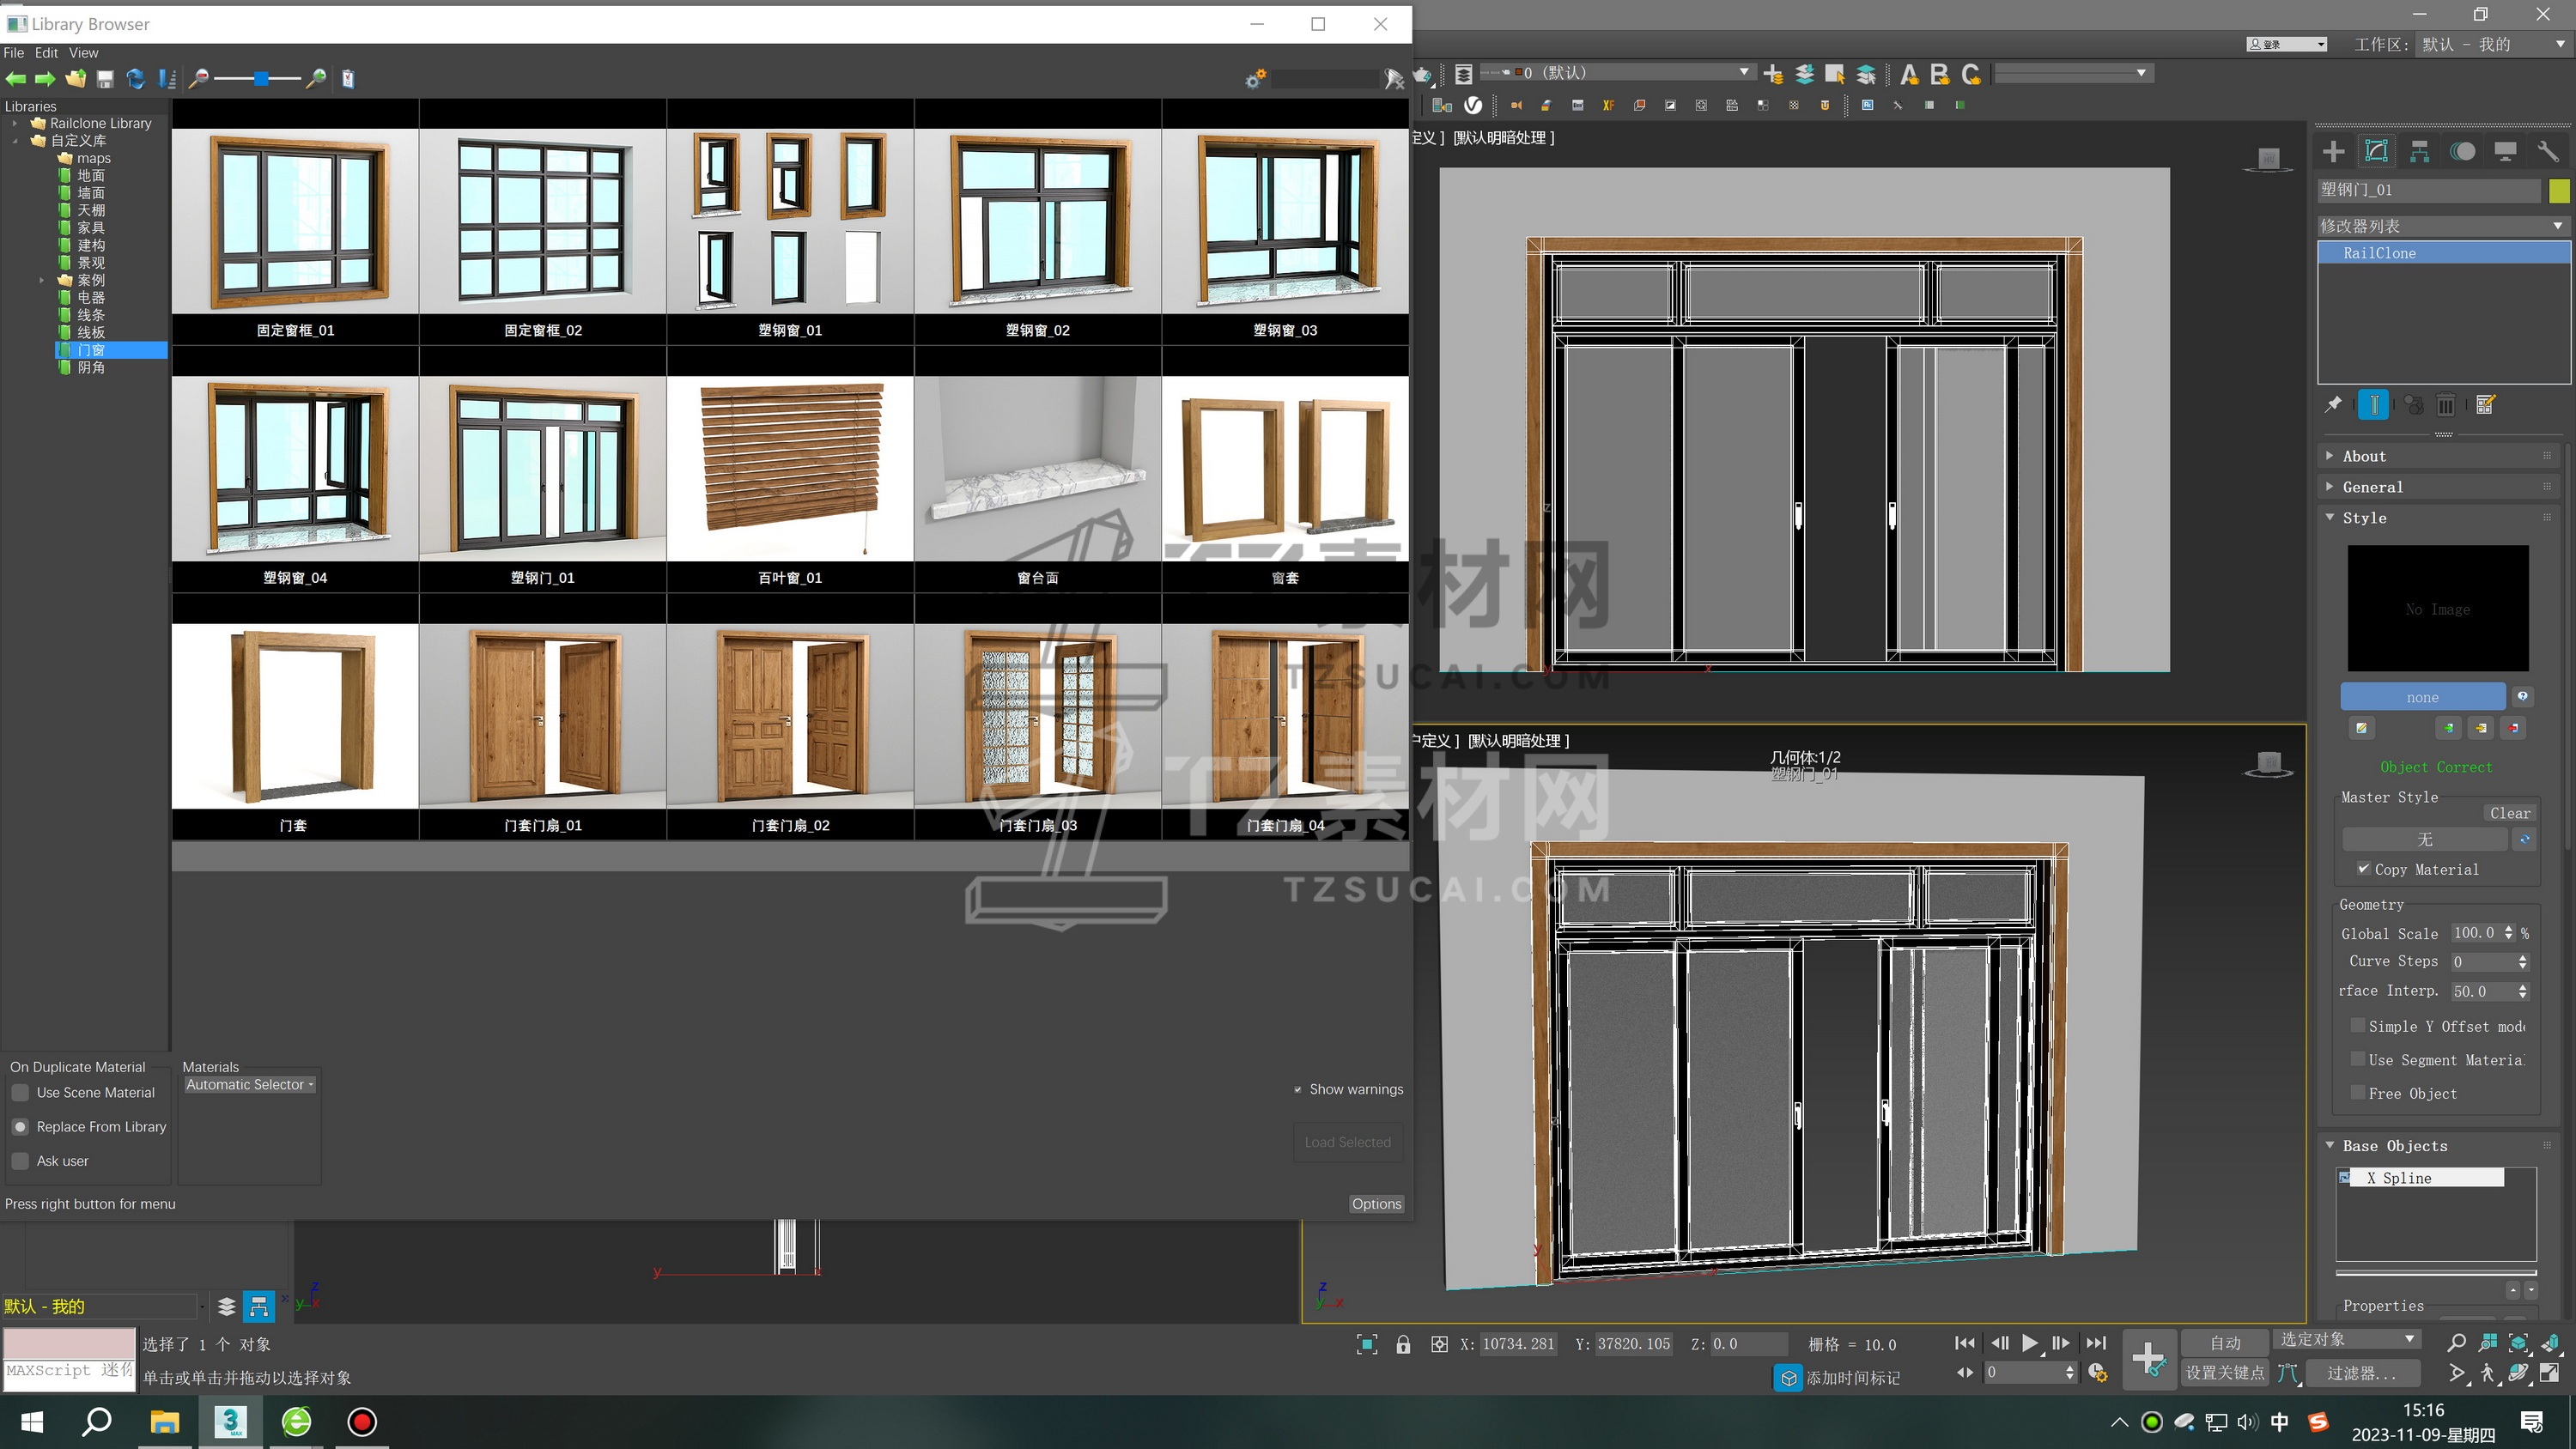Select the Use Scene Material option
This screenshot has width=2576, height=1449.
pyautogui.click(x=20, y=1093)
